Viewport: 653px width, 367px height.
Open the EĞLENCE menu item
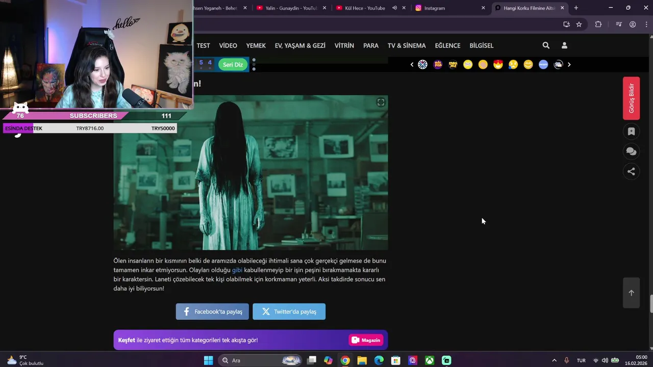(447, 45)
